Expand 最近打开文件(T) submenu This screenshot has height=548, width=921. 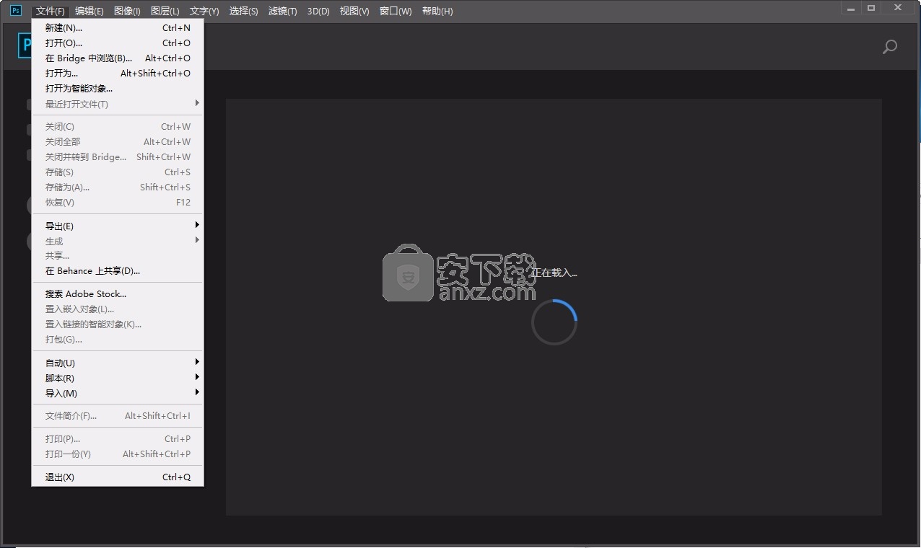click(x=118, y=104)
